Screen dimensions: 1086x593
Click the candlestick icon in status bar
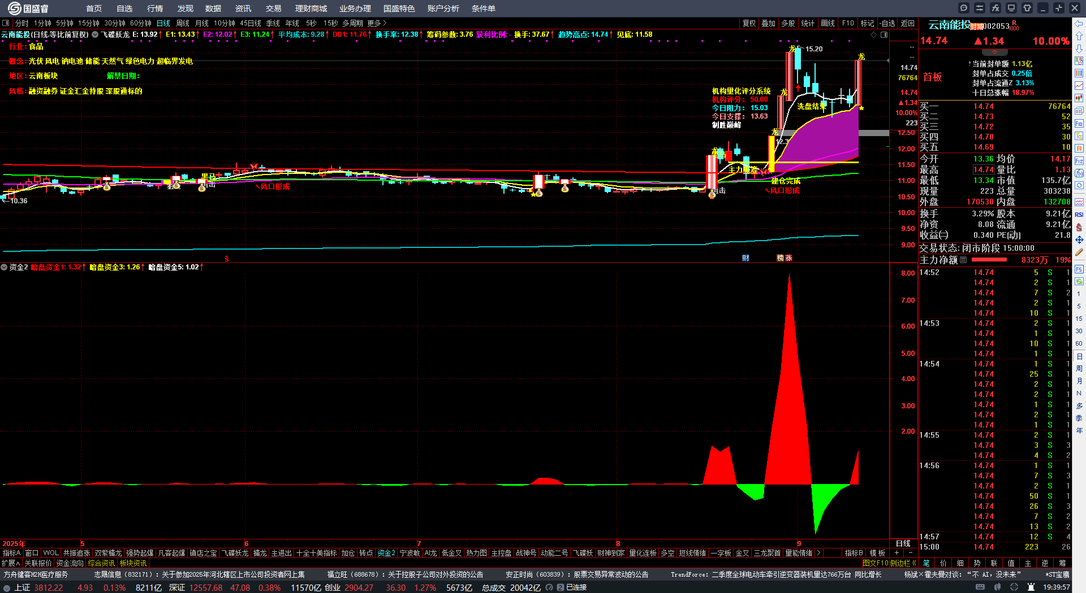click(x=998, y=587)
